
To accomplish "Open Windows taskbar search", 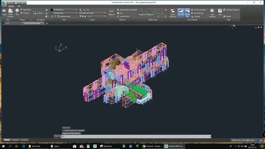I will [10, 146].
